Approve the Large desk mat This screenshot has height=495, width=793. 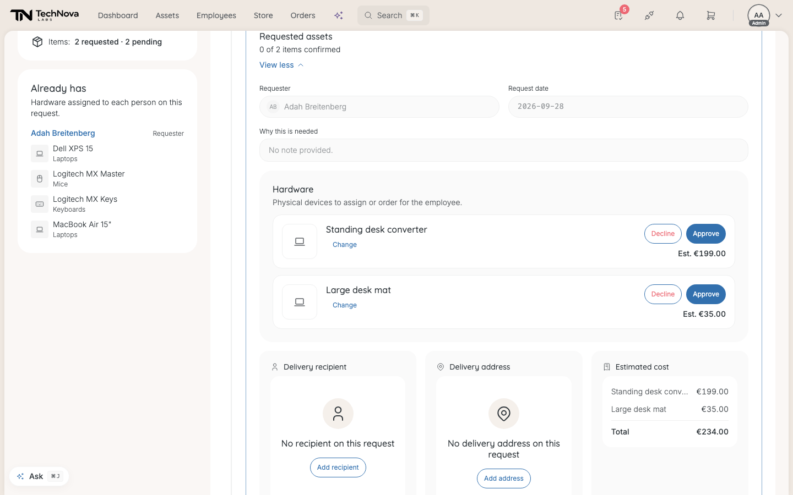(706, 294)
